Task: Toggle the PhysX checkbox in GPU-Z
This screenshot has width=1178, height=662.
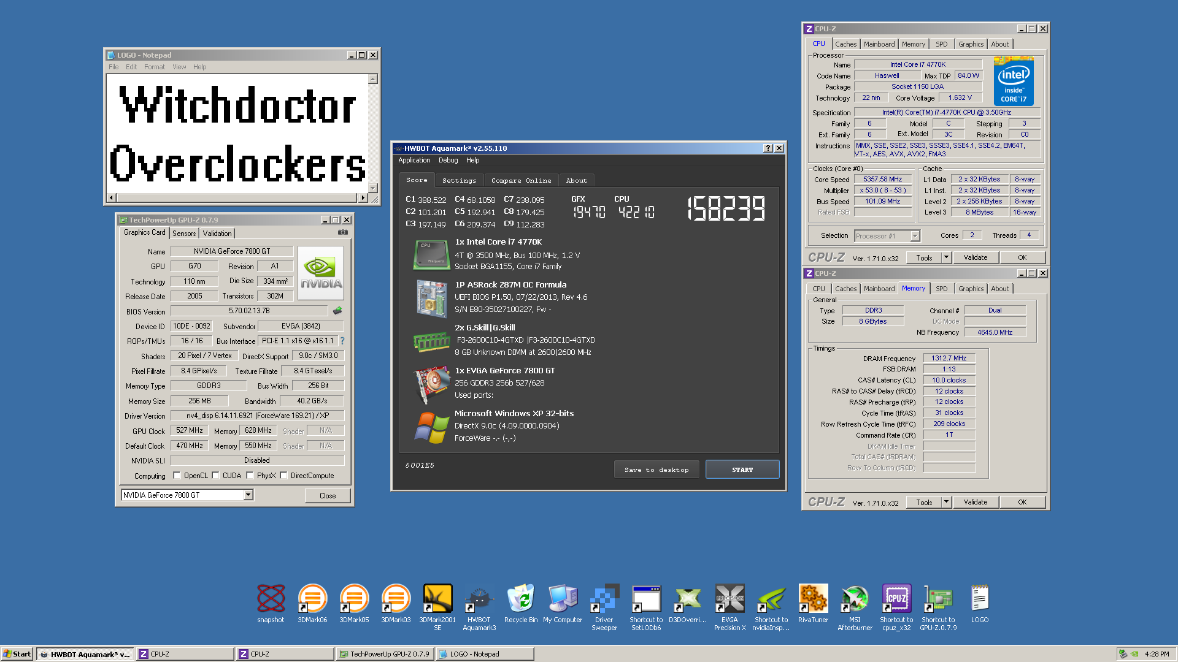Action: (250, 475)
